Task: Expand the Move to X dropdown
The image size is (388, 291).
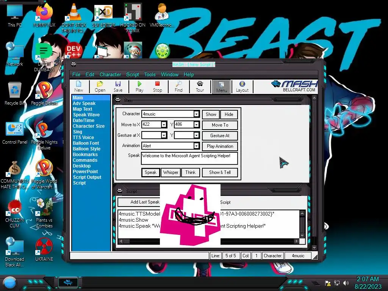Action: point(164,124)
